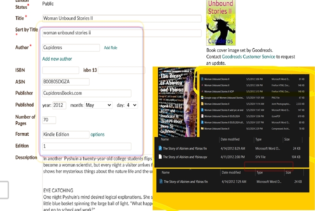Click the Firefox icon for 'Woman Unbound Stories II KDP'
Screen dimensions: 315x211
[x=202, y=91]
